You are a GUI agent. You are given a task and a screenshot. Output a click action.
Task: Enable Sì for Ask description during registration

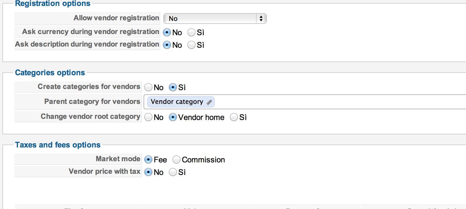[x=191, y=45]
